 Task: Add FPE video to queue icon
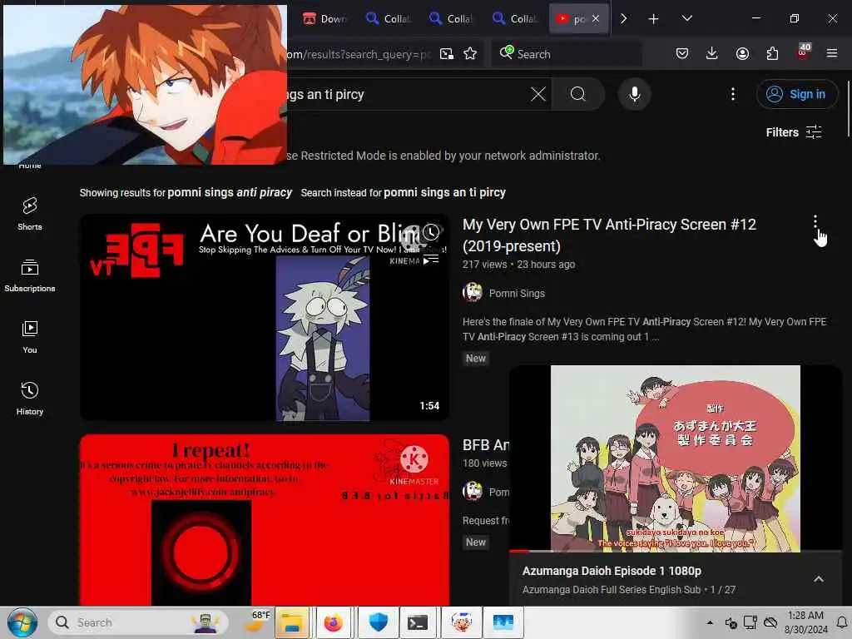pyautogui.click(x=431, y=260)
